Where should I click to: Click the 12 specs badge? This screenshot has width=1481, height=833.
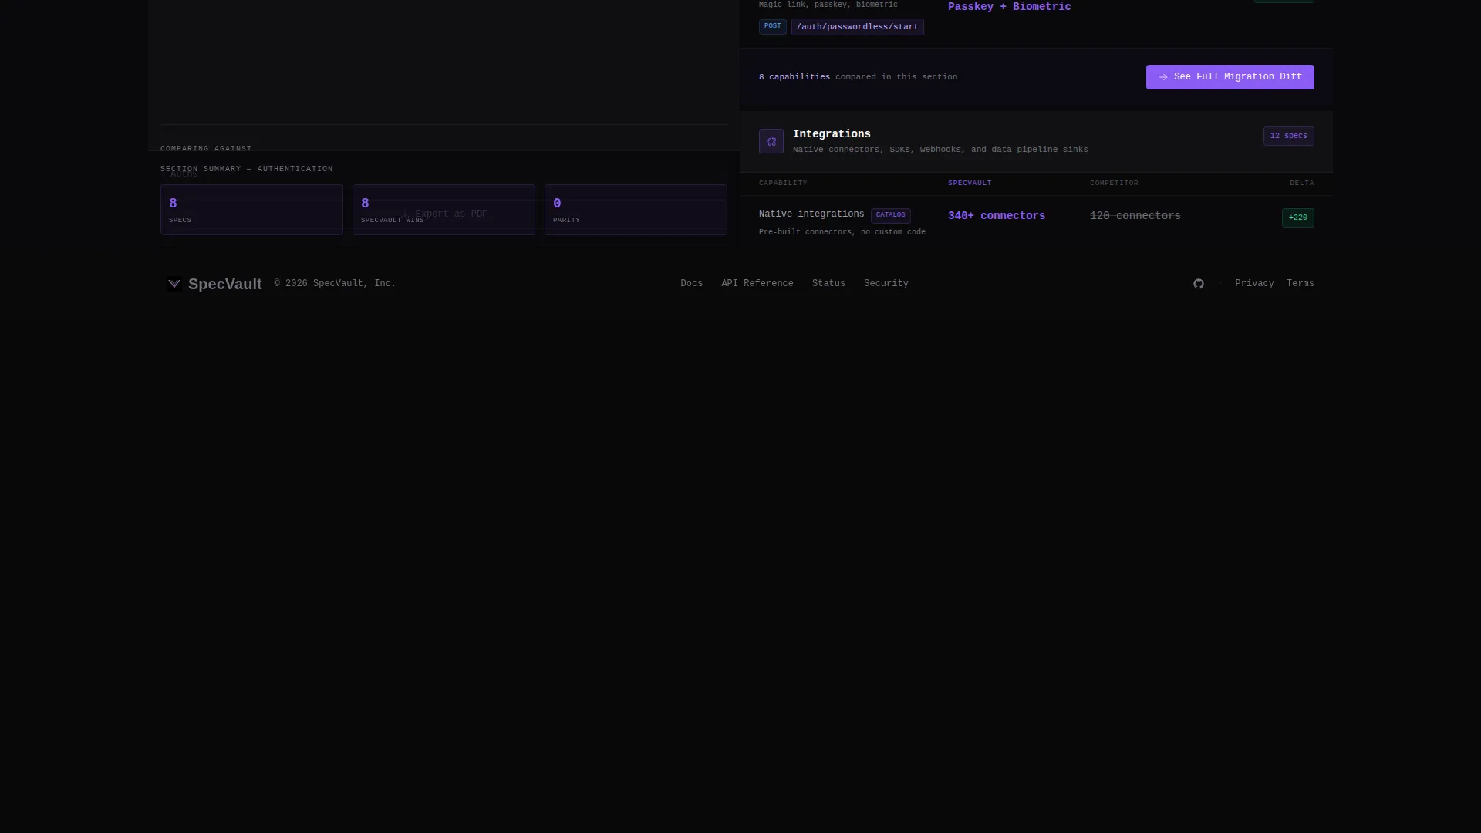[1288, 136]
